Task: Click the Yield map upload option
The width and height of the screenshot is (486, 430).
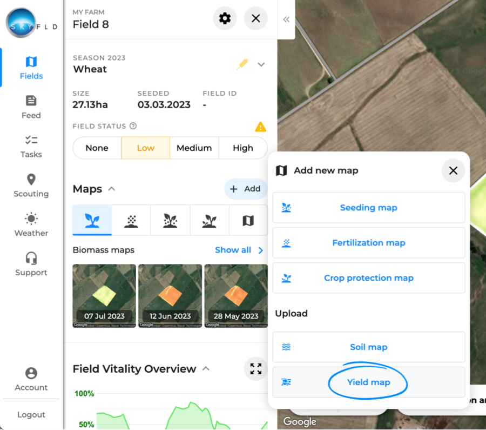Action: coord(369,382)
